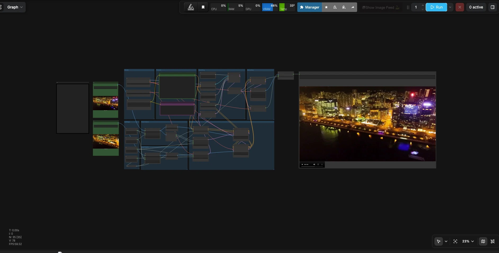Click the upper green node's image thumbnail

pyautogui.click(x=106, y=103)
